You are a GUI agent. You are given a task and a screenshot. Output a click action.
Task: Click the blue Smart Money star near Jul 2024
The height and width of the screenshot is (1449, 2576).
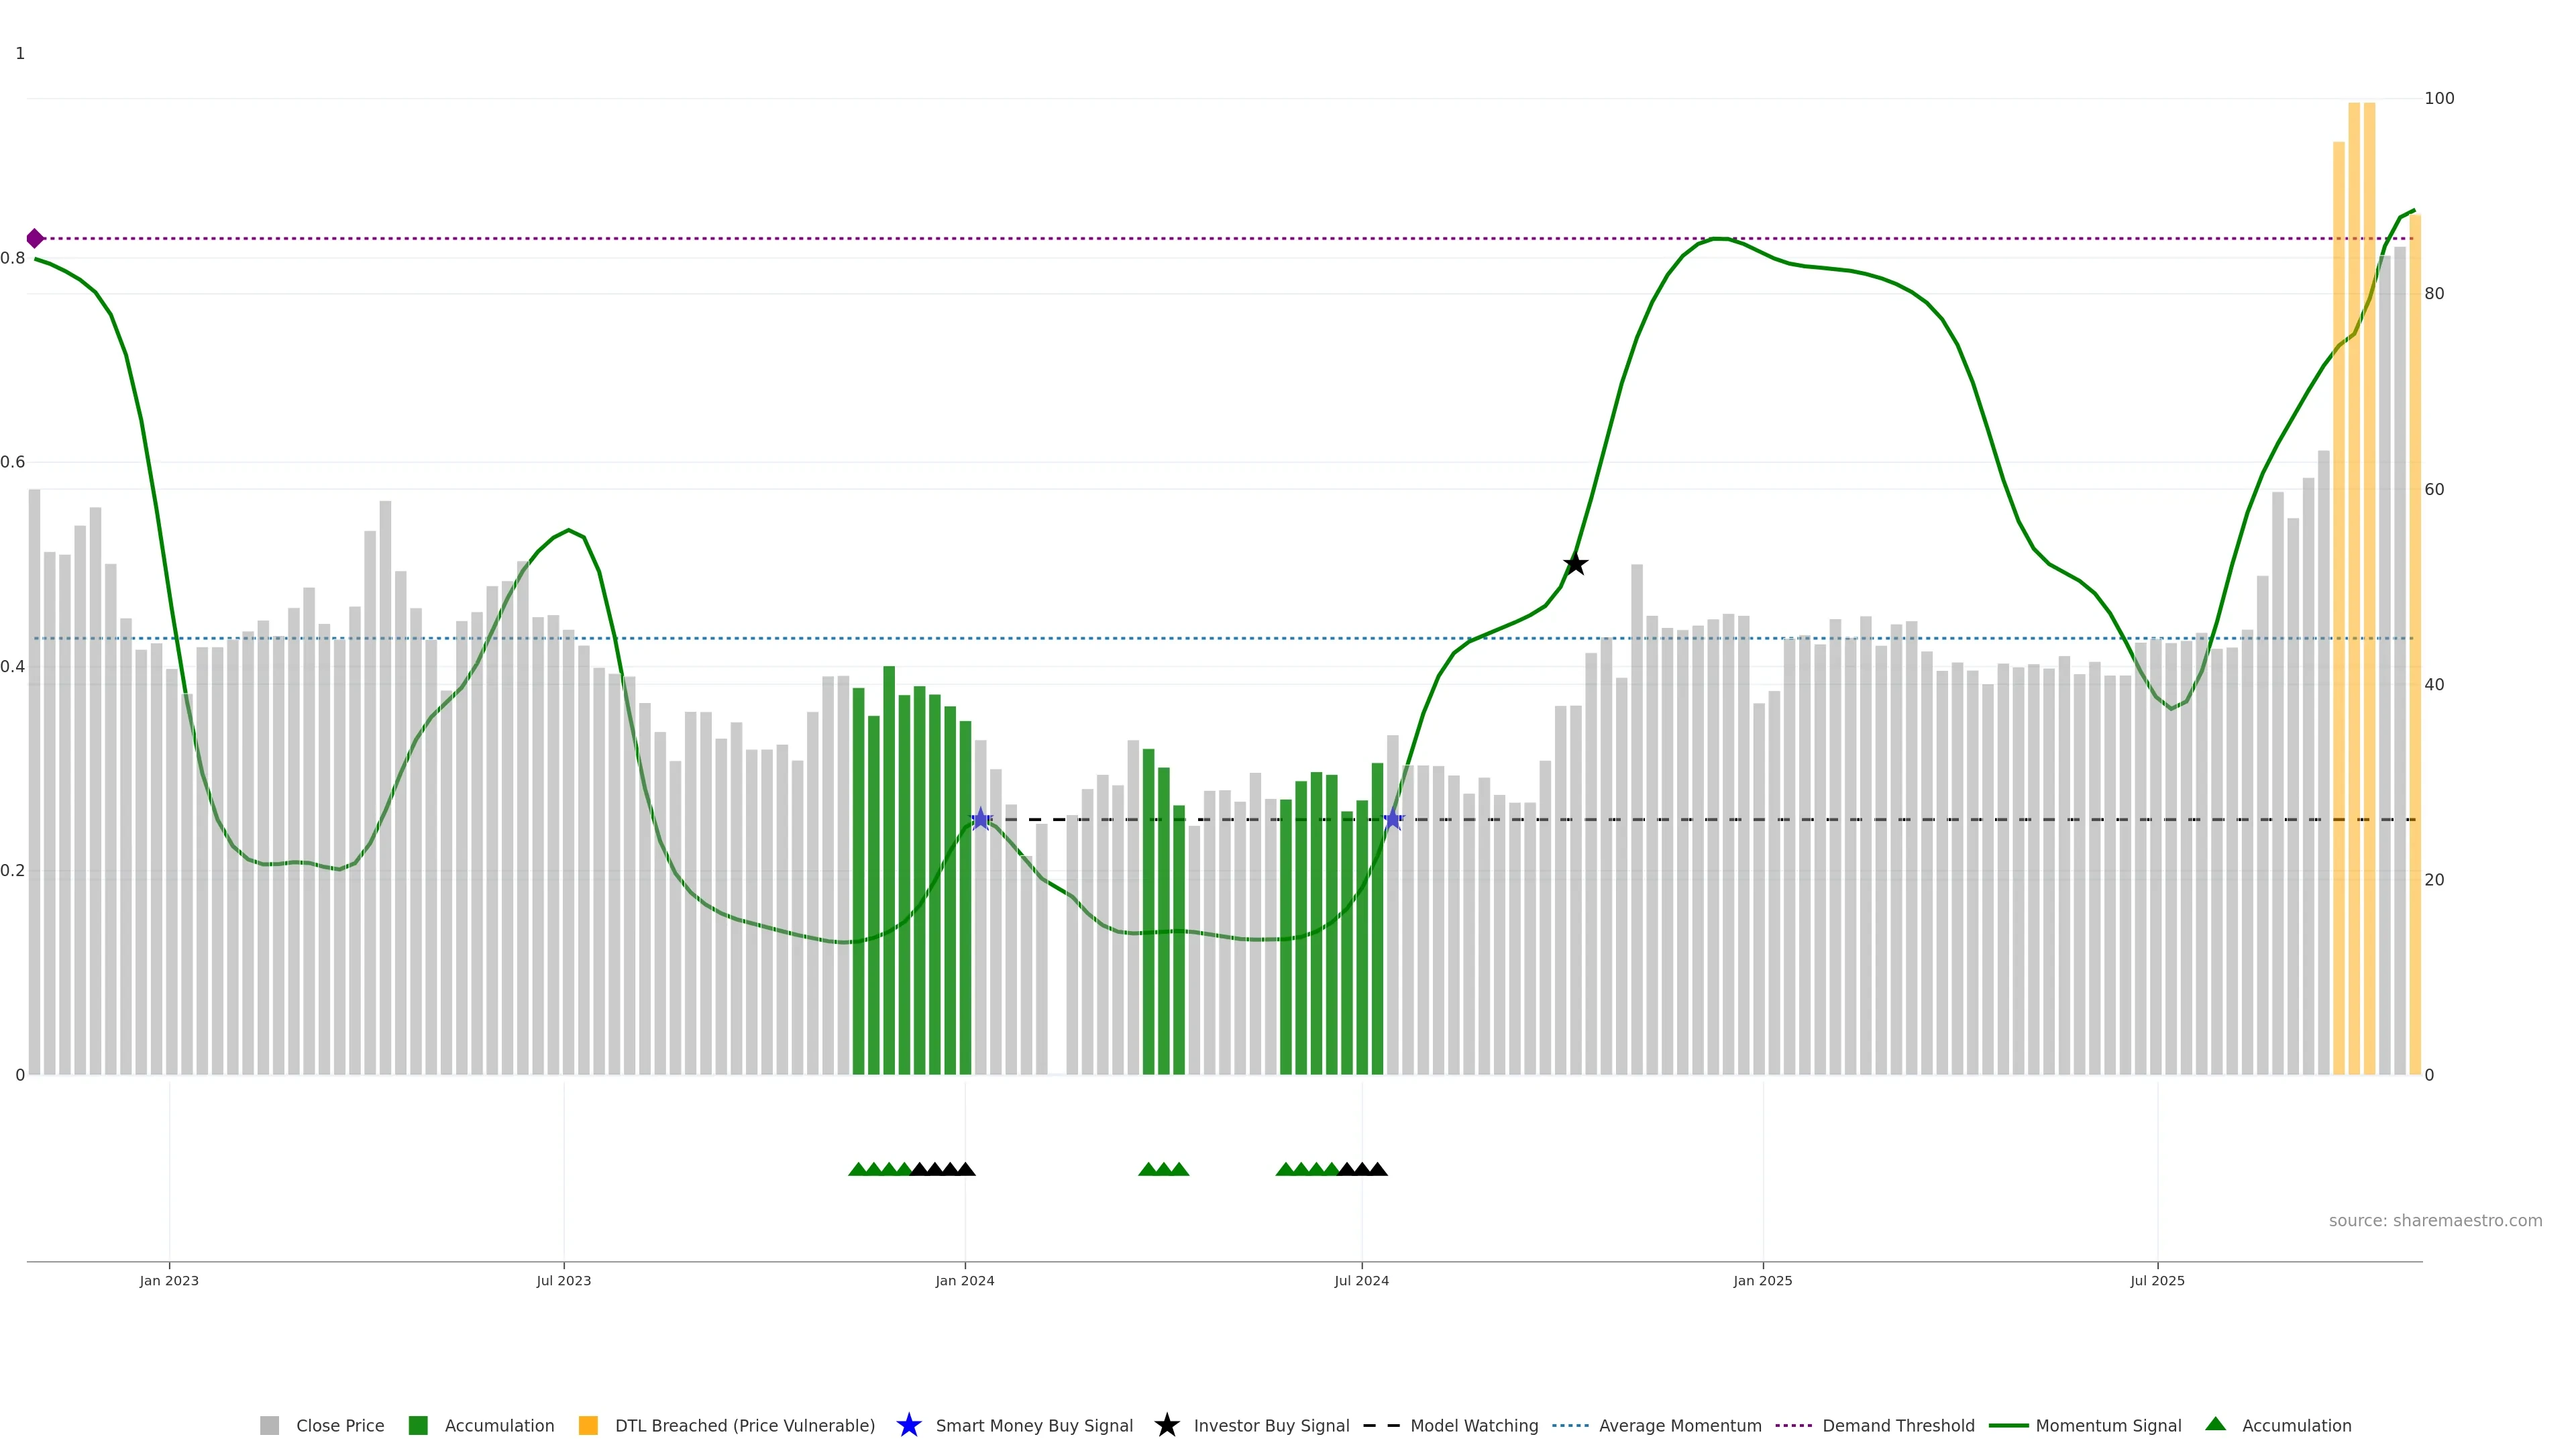coord(1393,819)
